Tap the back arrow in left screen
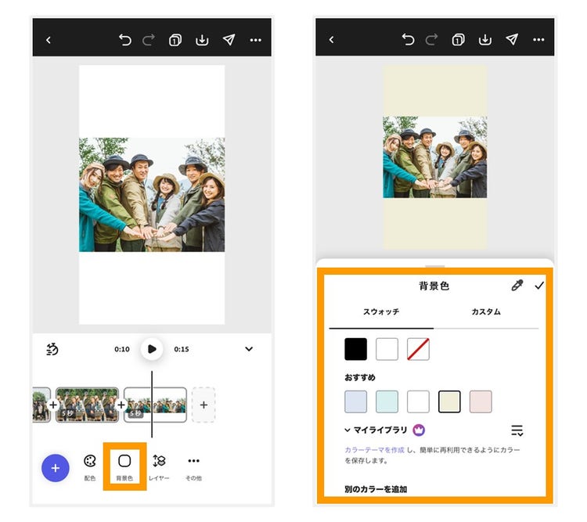 pos(49,40)
